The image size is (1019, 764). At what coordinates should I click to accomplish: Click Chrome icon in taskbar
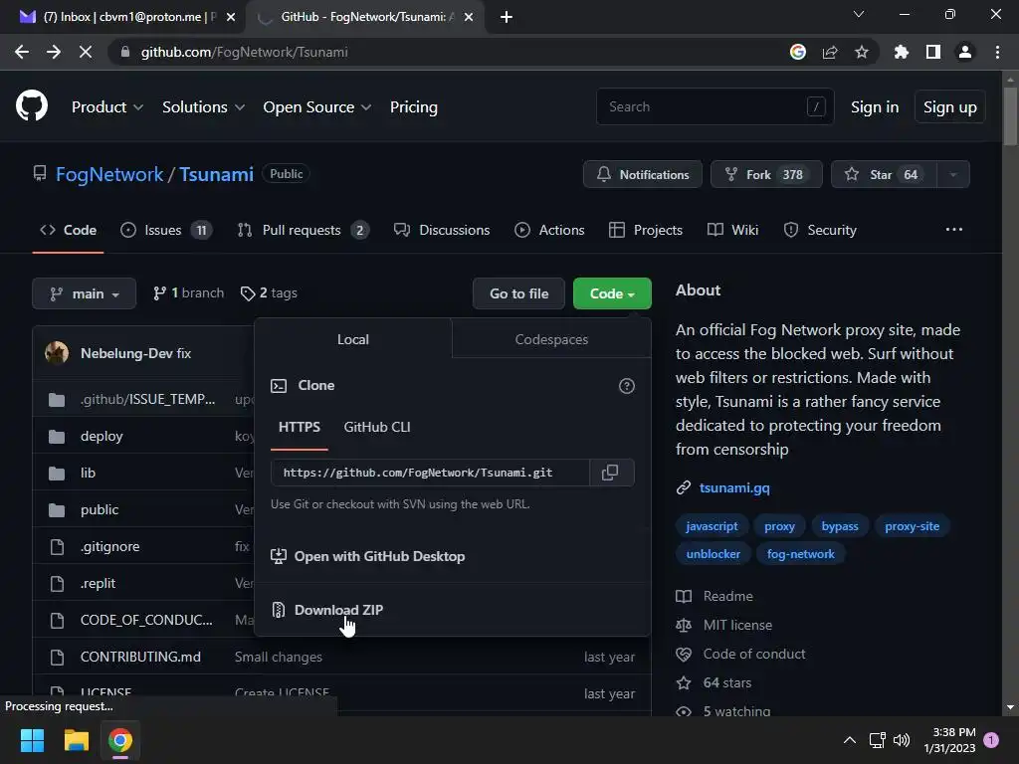(120, 740)
